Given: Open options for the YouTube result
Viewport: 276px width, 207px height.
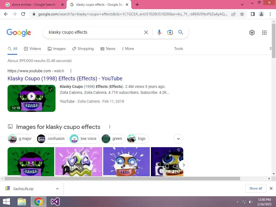Looking at the screenshot, I should click(71, 71).
